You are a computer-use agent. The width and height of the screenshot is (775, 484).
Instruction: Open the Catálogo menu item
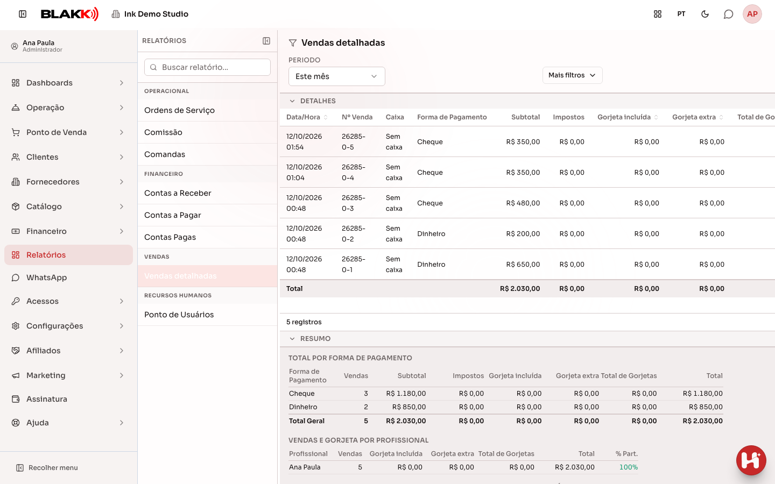68,207
